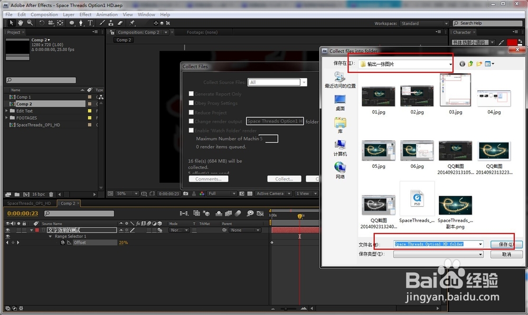Click the 取消 cancel button
The width and height of the screenshot is (528, 315).
506,254
